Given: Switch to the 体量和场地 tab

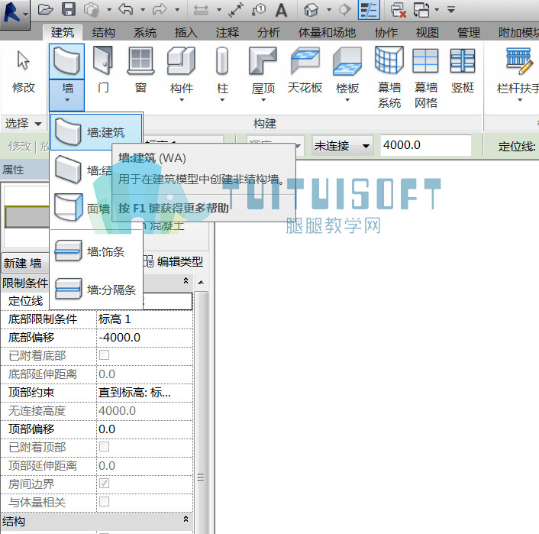Looking at the screenshot, I should [327, 33].
